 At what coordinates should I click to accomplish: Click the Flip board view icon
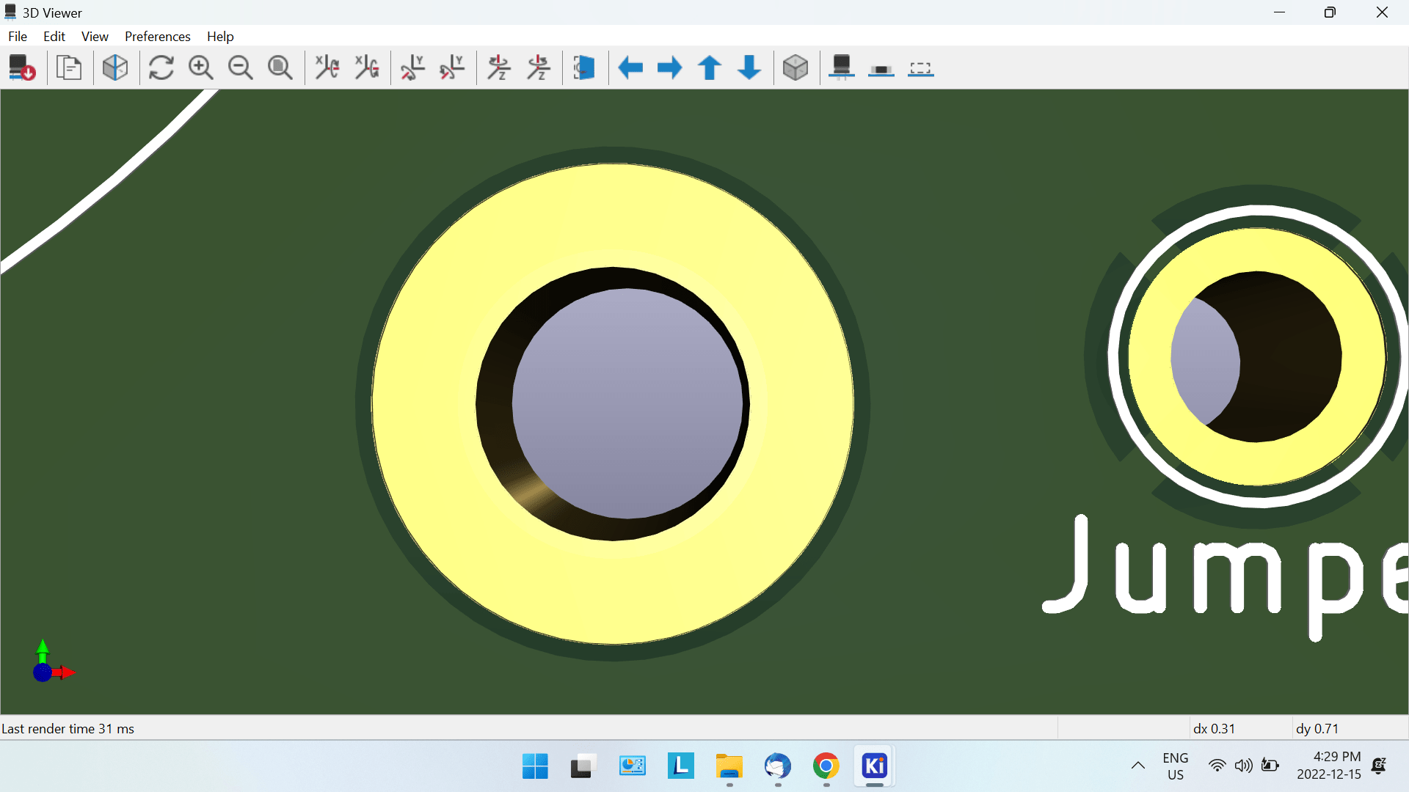tap(585, 67)
